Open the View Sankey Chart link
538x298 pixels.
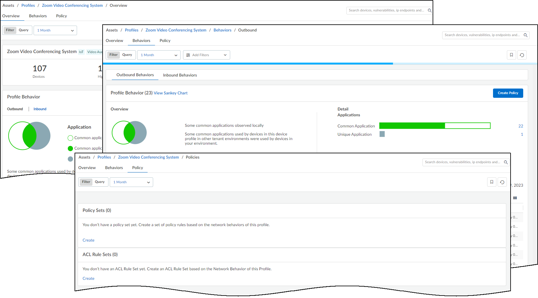(170, 93)
